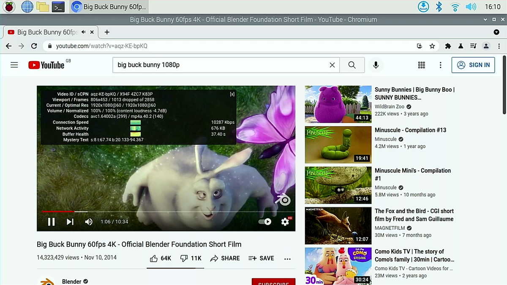Open the tab search dropdown arrow
Screen dimensions: 507x285
click(x=496, y=32)
